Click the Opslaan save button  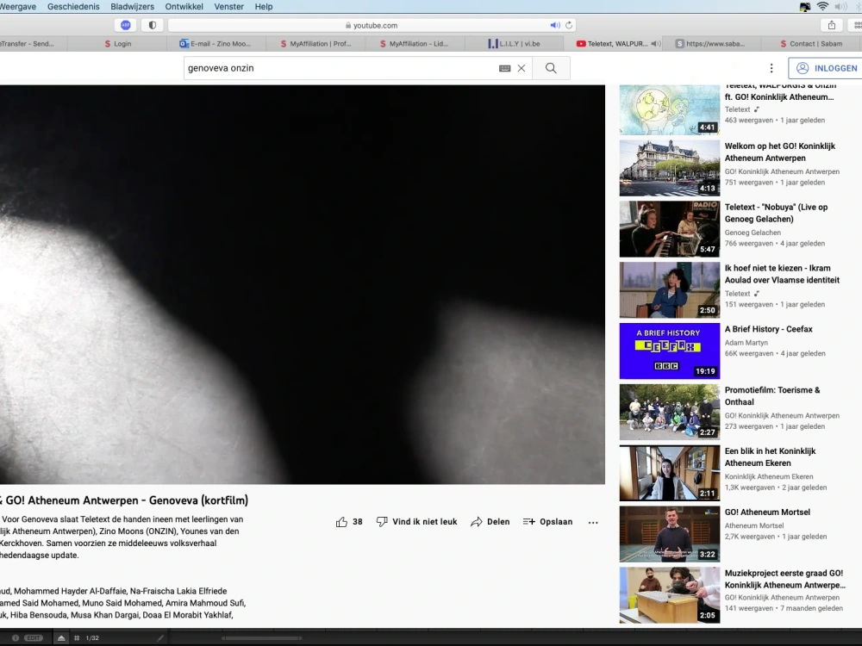point(547,522)
